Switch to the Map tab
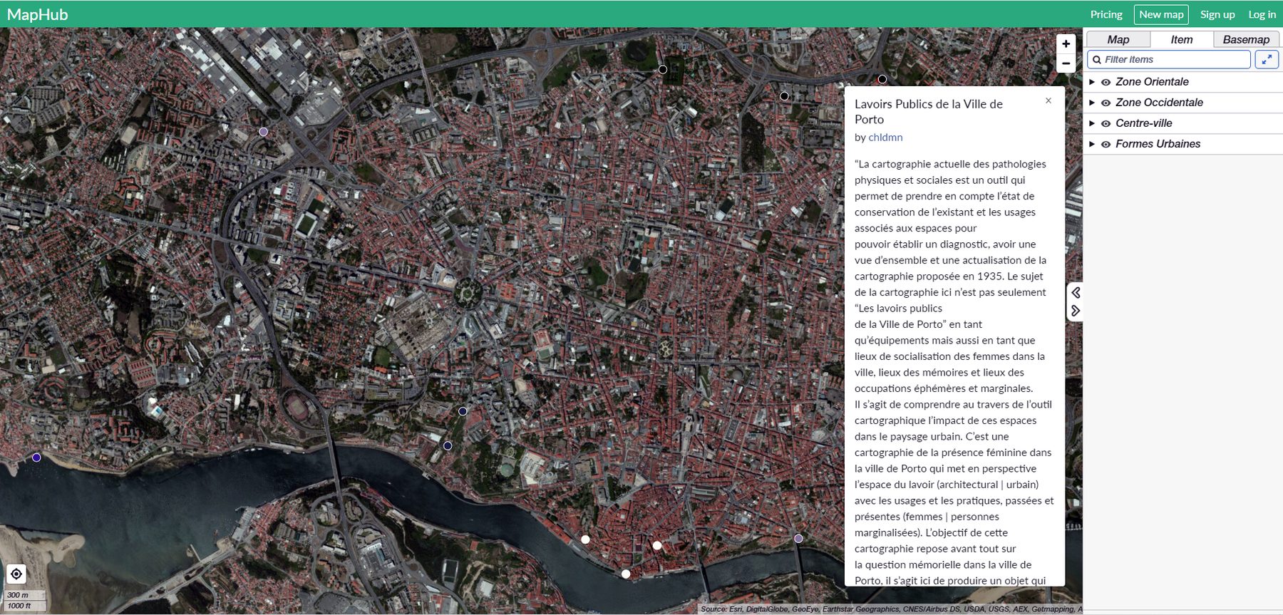This screenshot has width=1283, height=615. 1118,40
